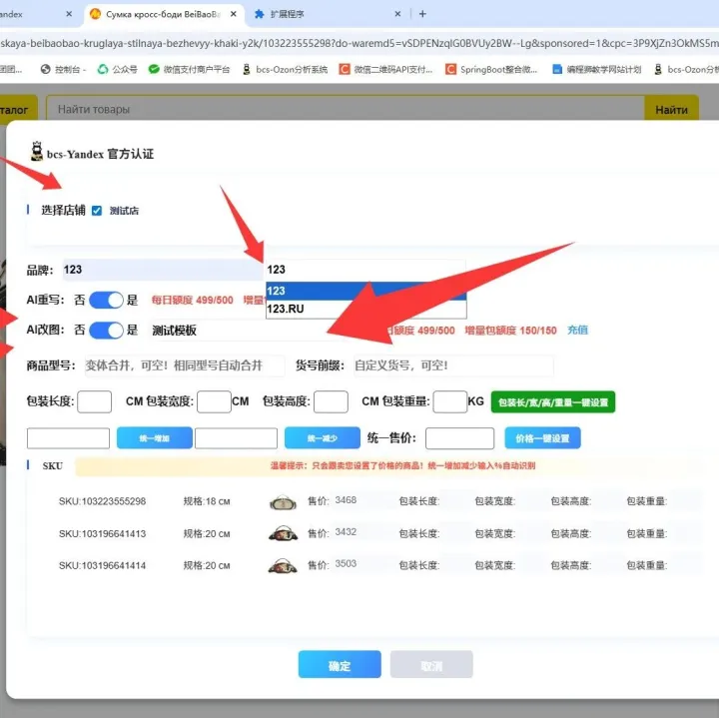Click the blue 确定 confirm button
719x718 pixels.
click(340, 664)
